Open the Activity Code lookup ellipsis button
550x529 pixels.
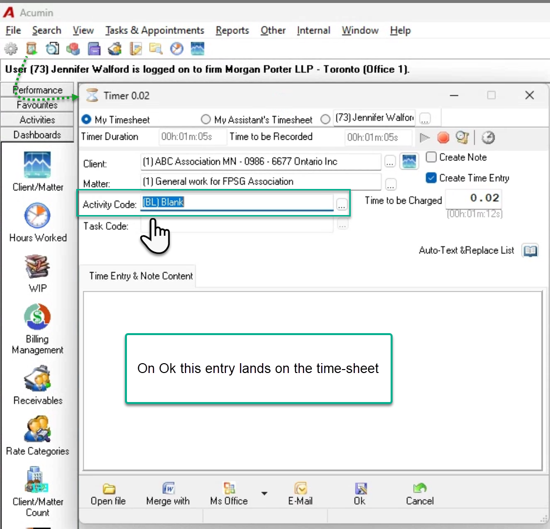341,204
